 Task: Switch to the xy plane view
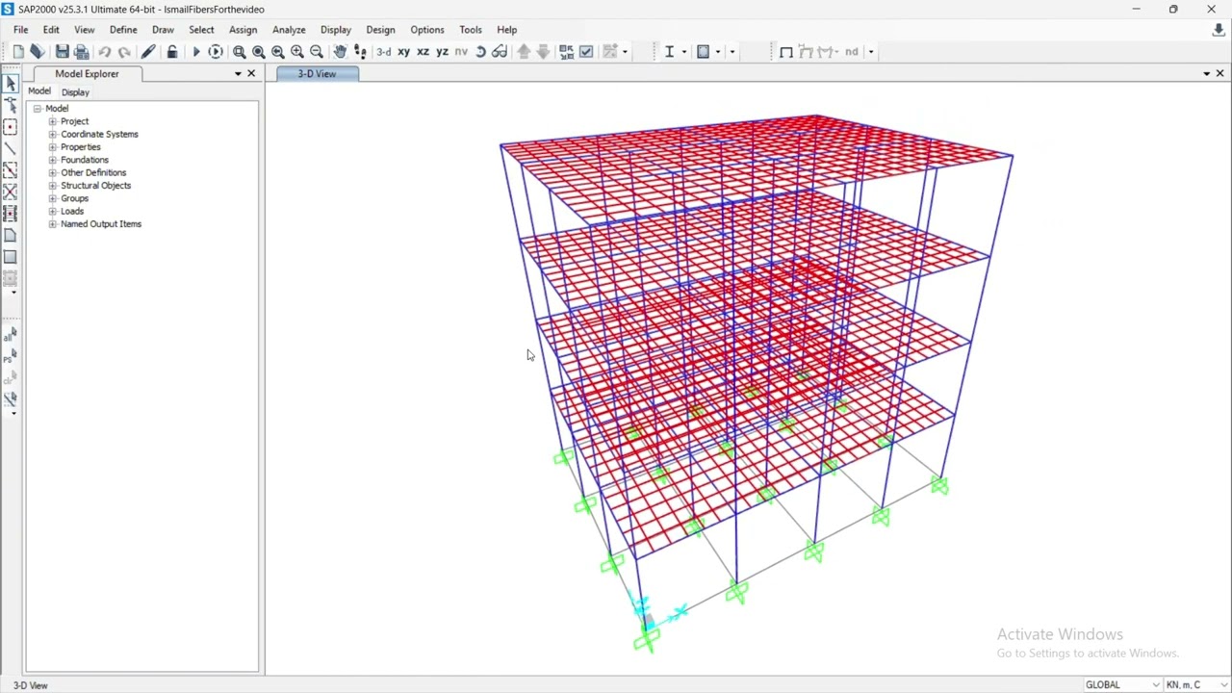403,52
